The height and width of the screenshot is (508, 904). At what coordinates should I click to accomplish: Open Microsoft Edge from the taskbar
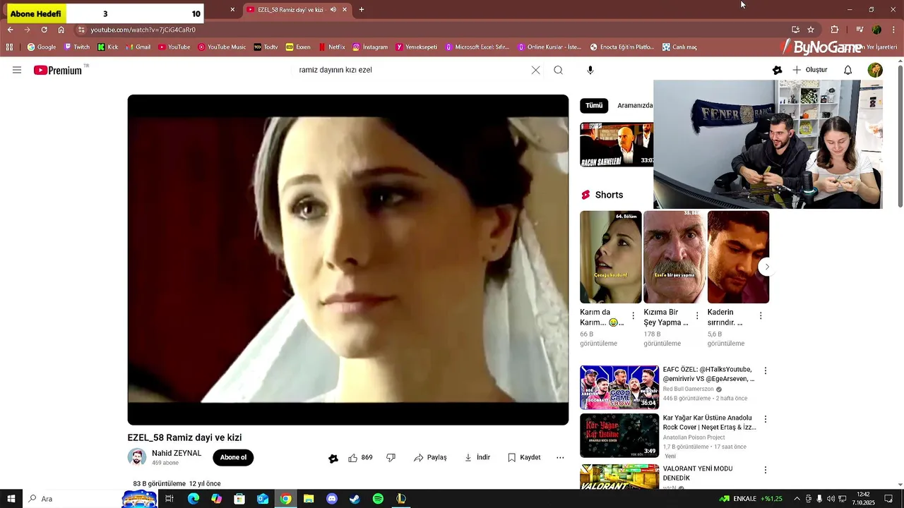click(x=193, y=499)
